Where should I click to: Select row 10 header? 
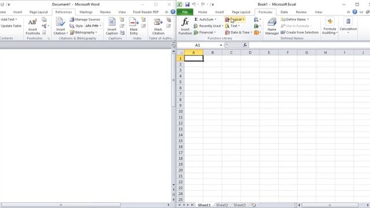pos(180,112)
